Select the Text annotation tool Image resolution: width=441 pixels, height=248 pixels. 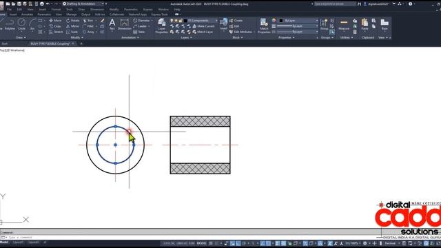point(112,25)
